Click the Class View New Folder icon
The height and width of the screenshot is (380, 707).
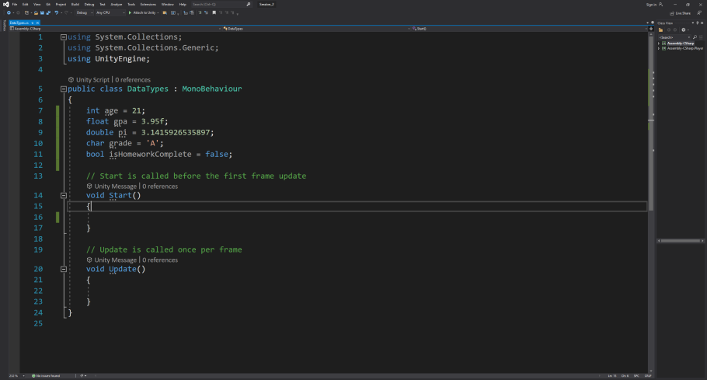[660, 30]
